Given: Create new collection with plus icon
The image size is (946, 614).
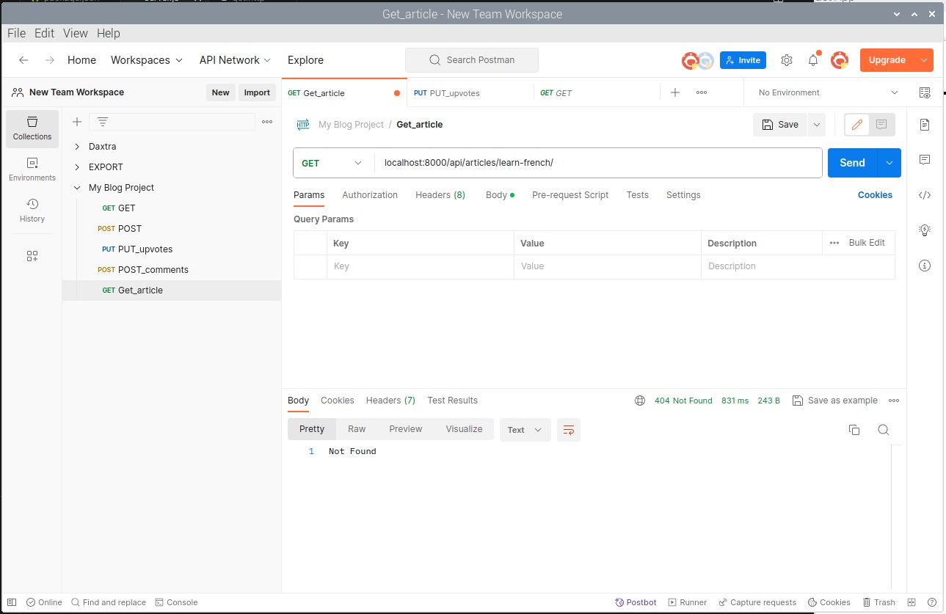Looking at the screenshot, I should click(77, 122).
